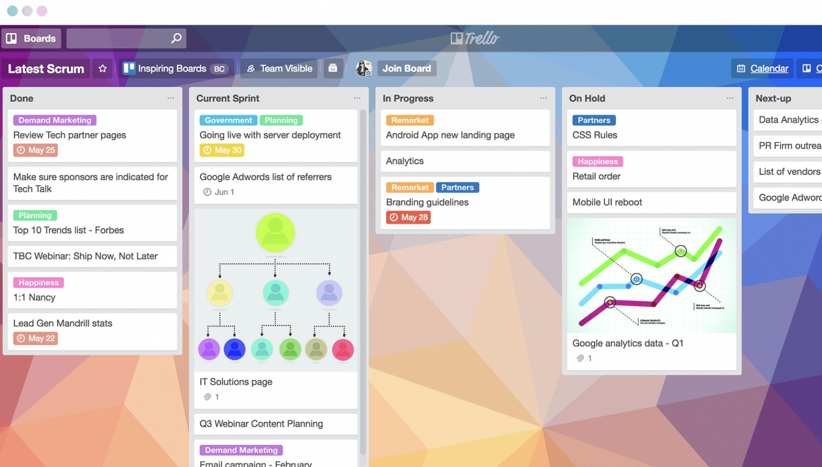Open Q3 Webinar Content Planning card
Viewport: 822px width, 467px height.
pyautogui.click(x=276, y=424)
